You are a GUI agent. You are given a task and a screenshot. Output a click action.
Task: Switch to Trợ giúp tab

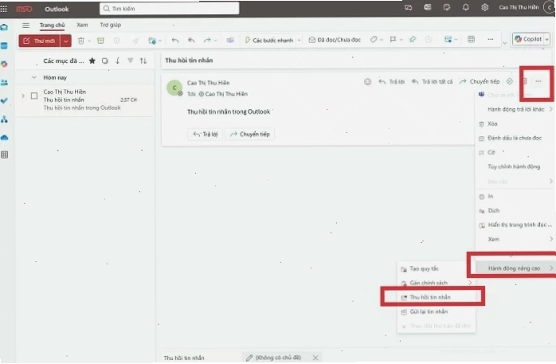click(110, 25)
